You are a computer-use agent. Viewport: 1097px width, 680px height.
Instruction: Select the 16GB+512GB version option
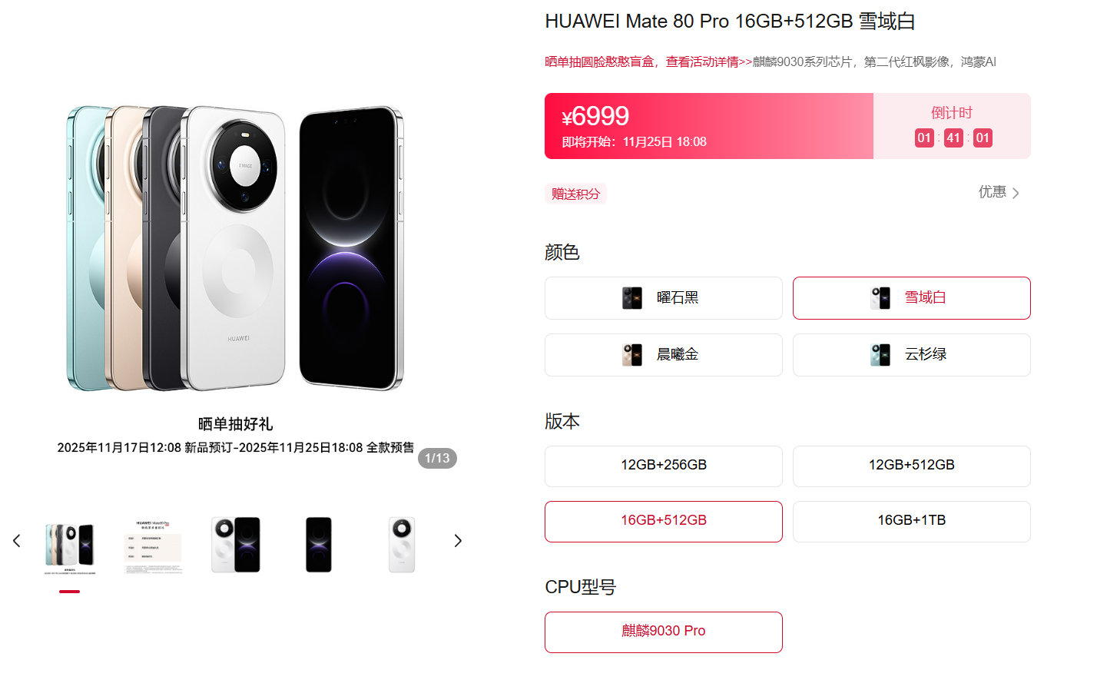[664, 521]
